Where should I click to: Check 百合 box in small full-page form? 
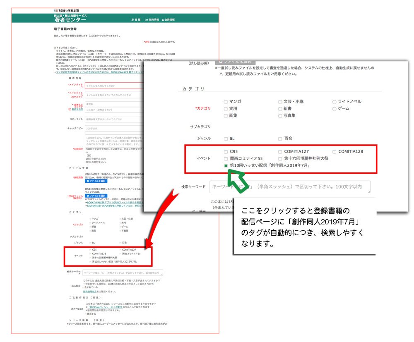120,243
